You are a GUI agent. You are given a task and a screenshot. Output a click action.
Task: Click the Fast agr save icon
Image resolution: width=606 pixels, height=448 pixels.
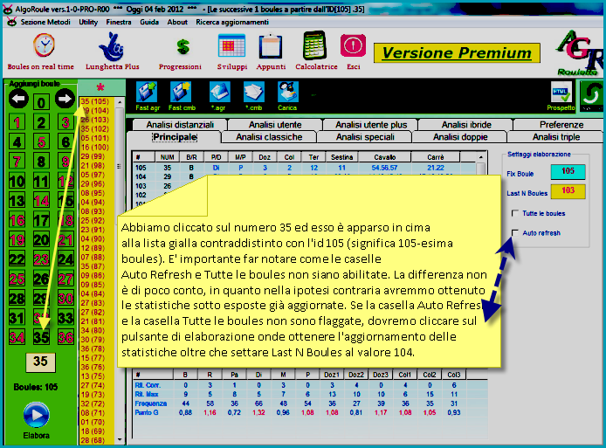pyautogui.click(x=147, y=93)
